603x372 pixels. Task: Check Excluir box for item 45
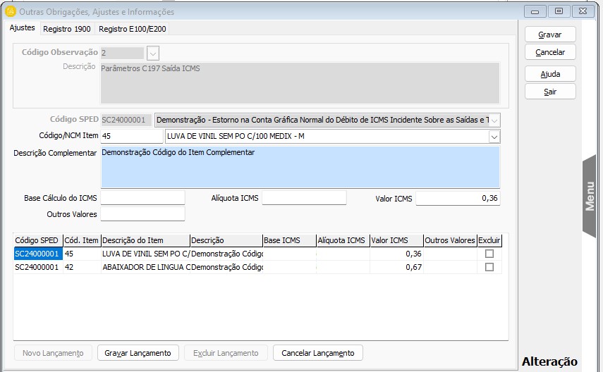pyautogui.click(x=489, y=254)
